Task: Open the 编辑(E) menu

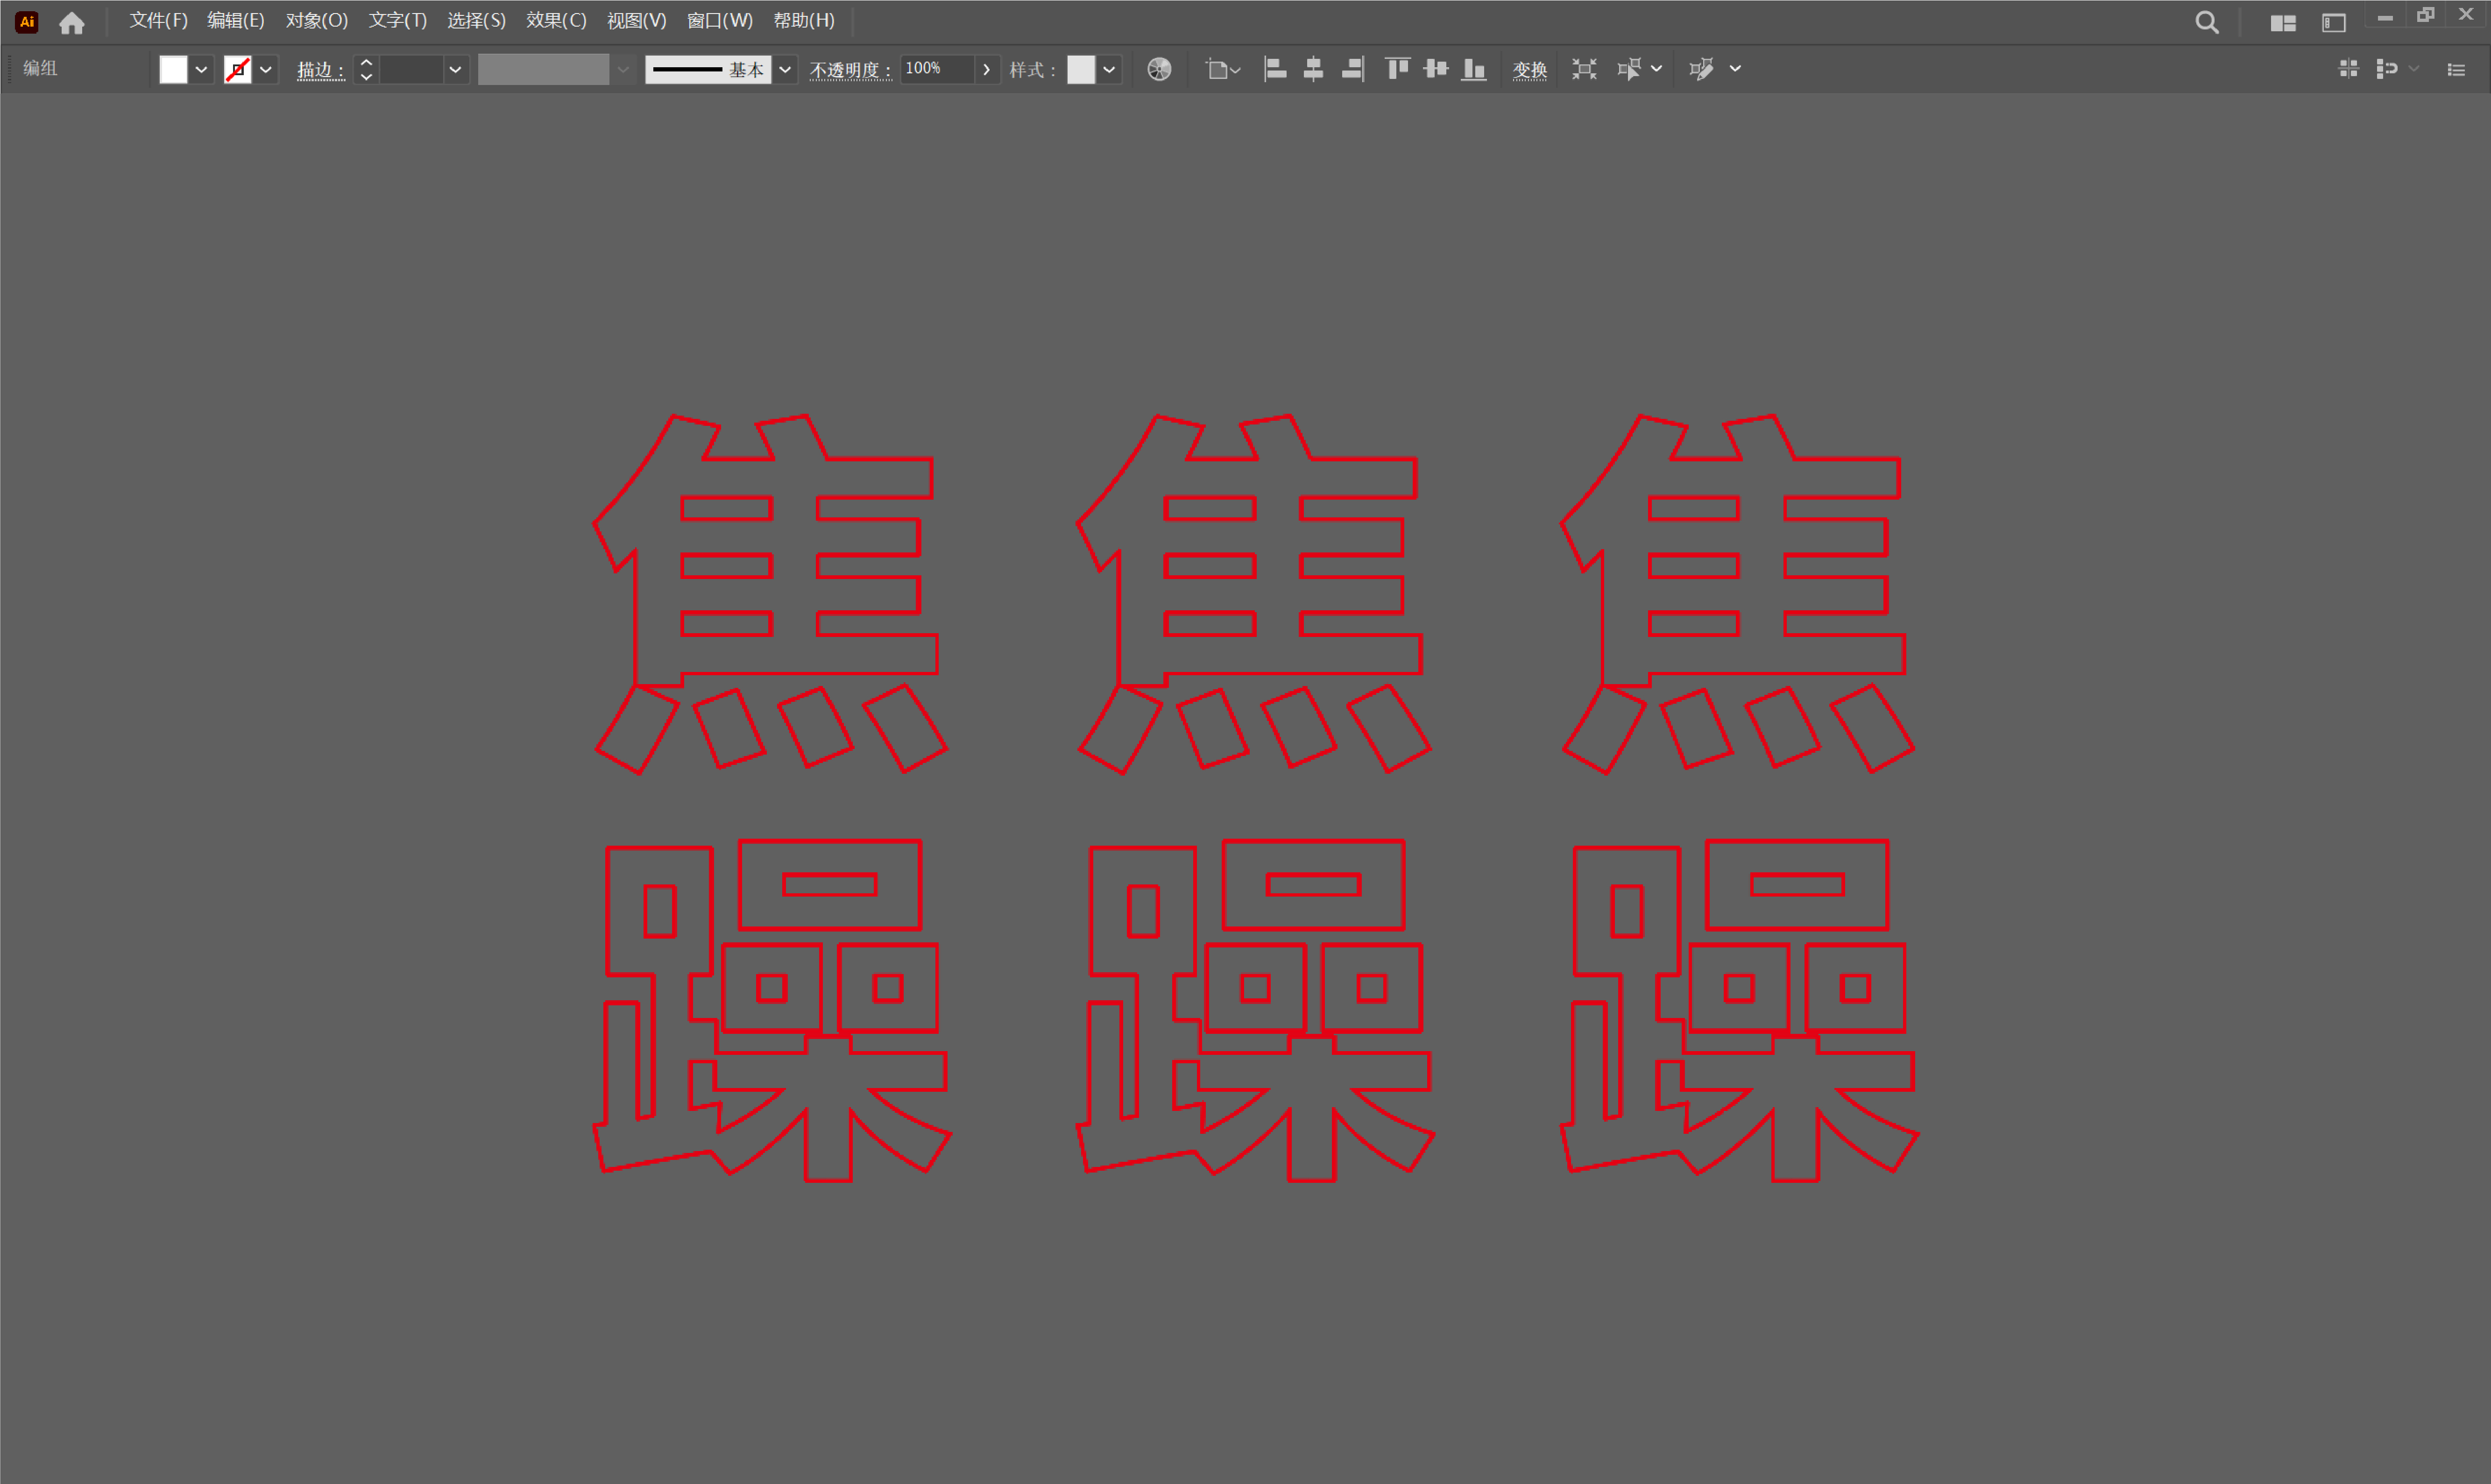Action: [236, 21]
